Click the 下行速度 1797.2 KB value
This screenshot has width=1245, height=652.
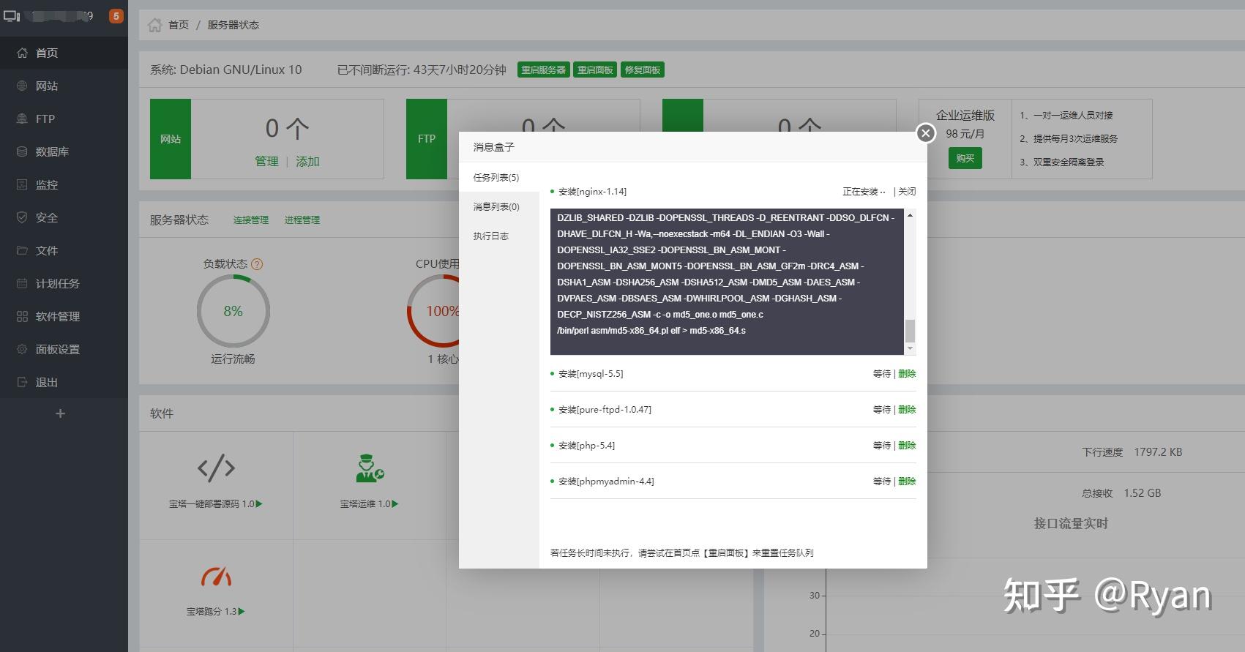tap(1158, 452)
